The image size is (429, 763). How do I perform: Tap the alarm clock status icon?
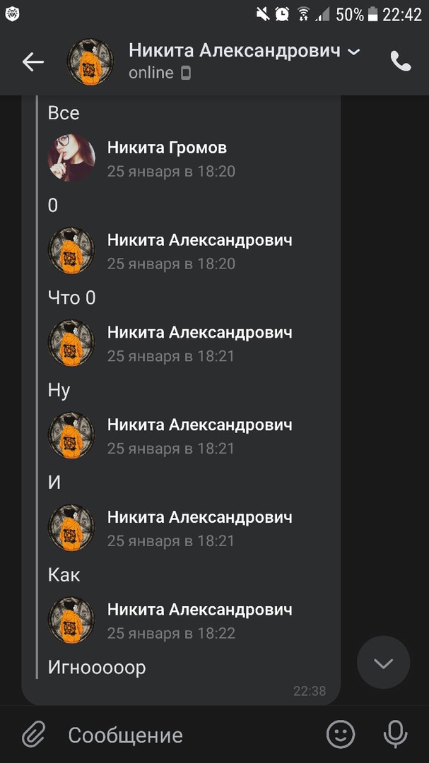pos(282,15)
